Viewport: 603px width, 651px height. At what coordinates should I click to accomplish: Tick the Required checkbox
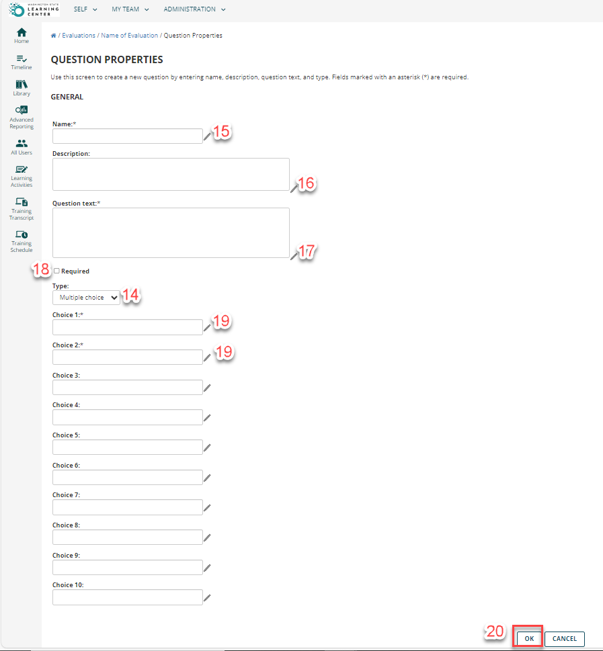[x=56, y=271]
